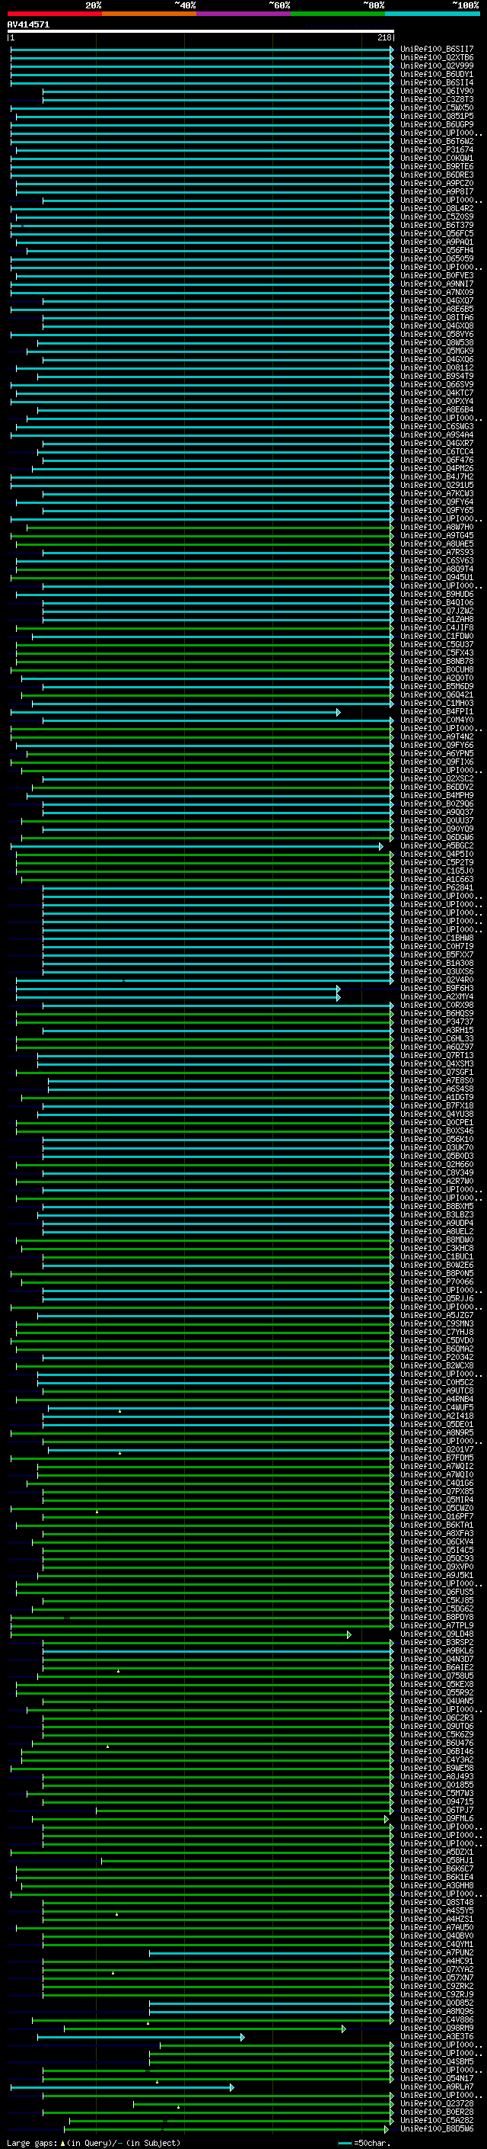This screenshot has width=487, height=2149.
Task: Click the short alignment bar for UniRef100_A9RLA7
Action: (x=123, y=2086)
